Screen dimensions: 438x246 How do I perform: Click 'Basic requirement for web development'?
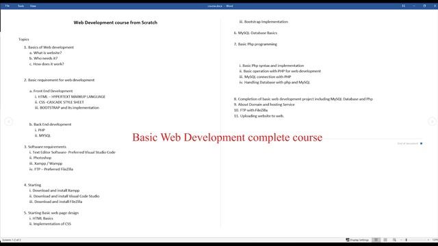click(x=61, y=80)
